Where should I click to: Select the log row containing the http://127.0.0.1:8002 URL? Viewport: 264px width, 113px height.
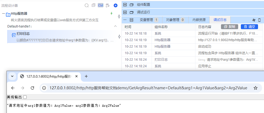point(192,40)
